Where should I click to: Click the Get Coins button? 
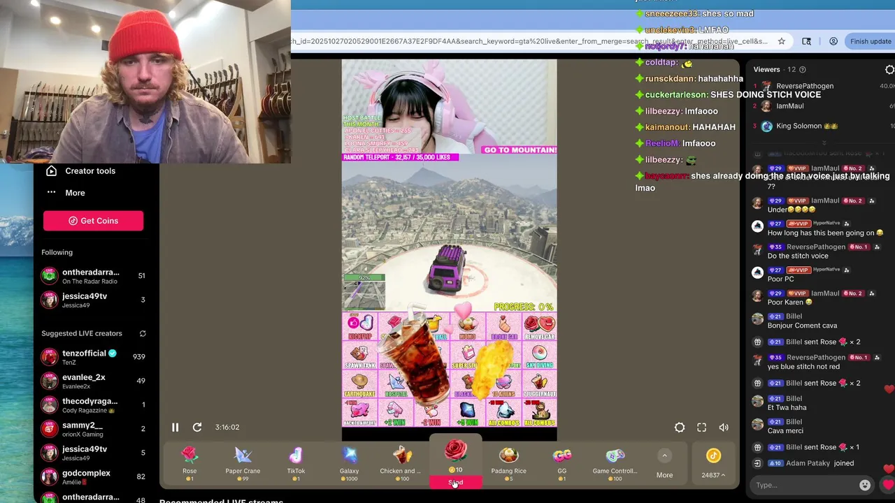tap(93, 221)
